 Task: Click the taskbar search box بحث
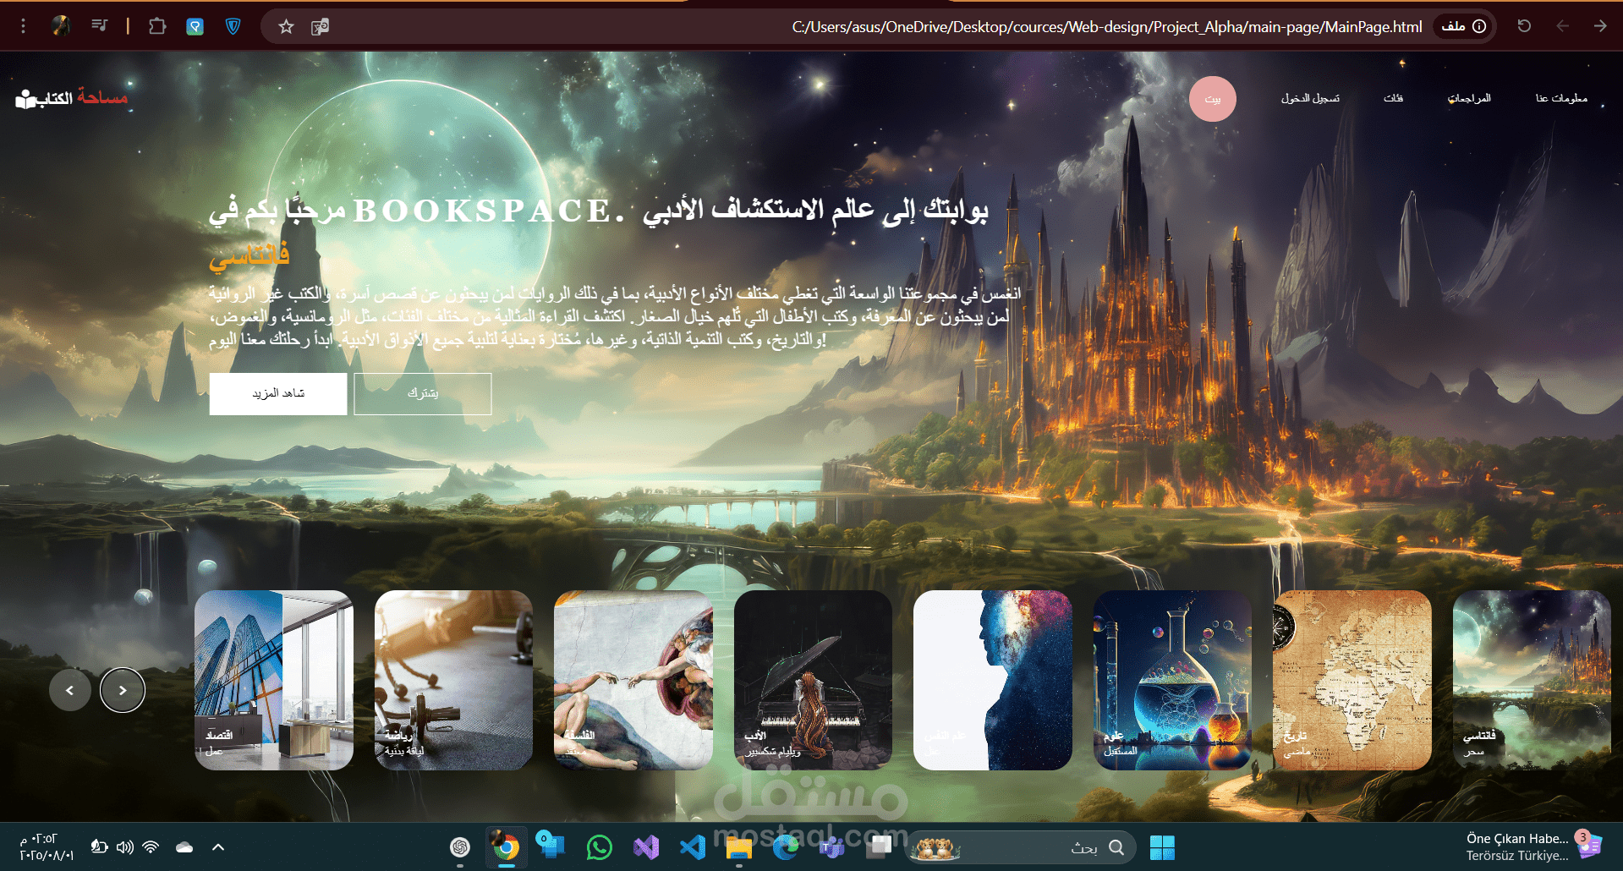click(1021, 847)
